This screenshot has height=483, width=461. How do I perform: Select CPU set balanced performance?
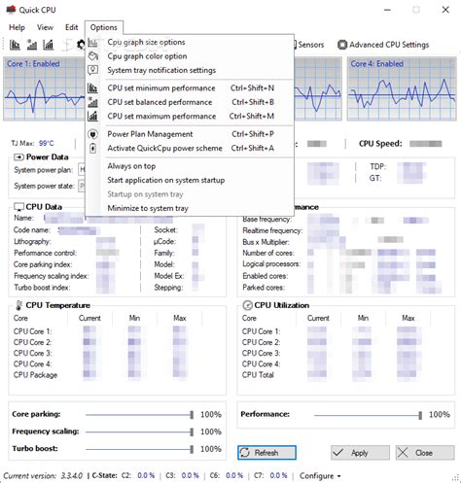pos(190,102)
